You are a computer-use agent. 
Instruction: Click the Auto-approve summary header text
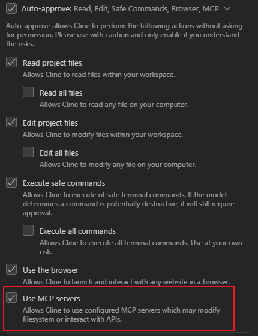pos(120,9)
